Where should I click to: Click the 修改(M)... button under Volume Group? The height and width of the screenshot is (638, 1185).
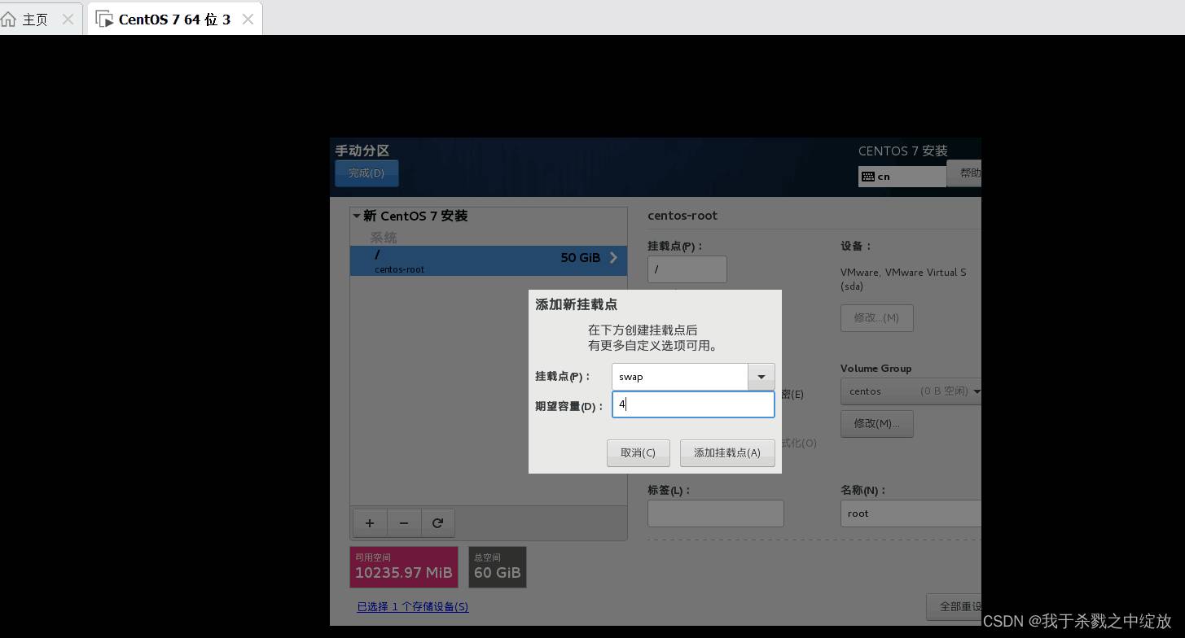876,424
